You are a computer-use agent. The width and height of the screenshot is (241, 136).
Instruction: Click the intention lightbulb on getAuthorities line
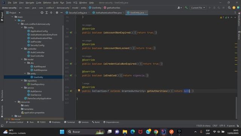79,91
